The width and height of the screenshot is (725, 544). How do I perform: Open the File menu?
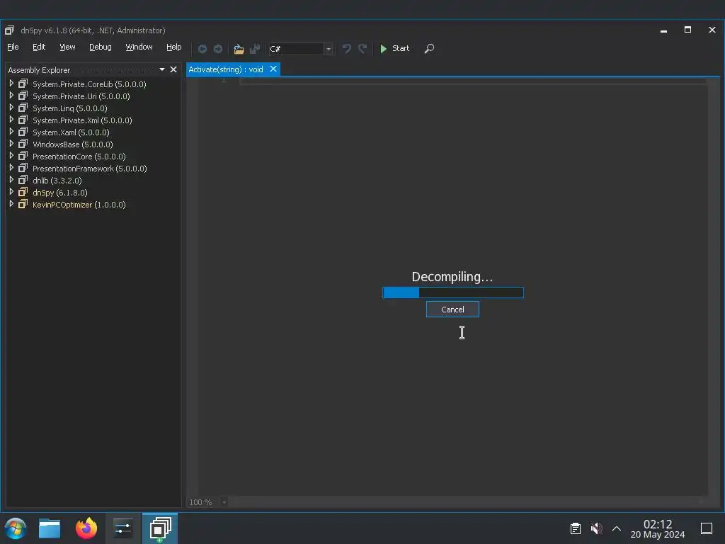click(x=13, y=47)
